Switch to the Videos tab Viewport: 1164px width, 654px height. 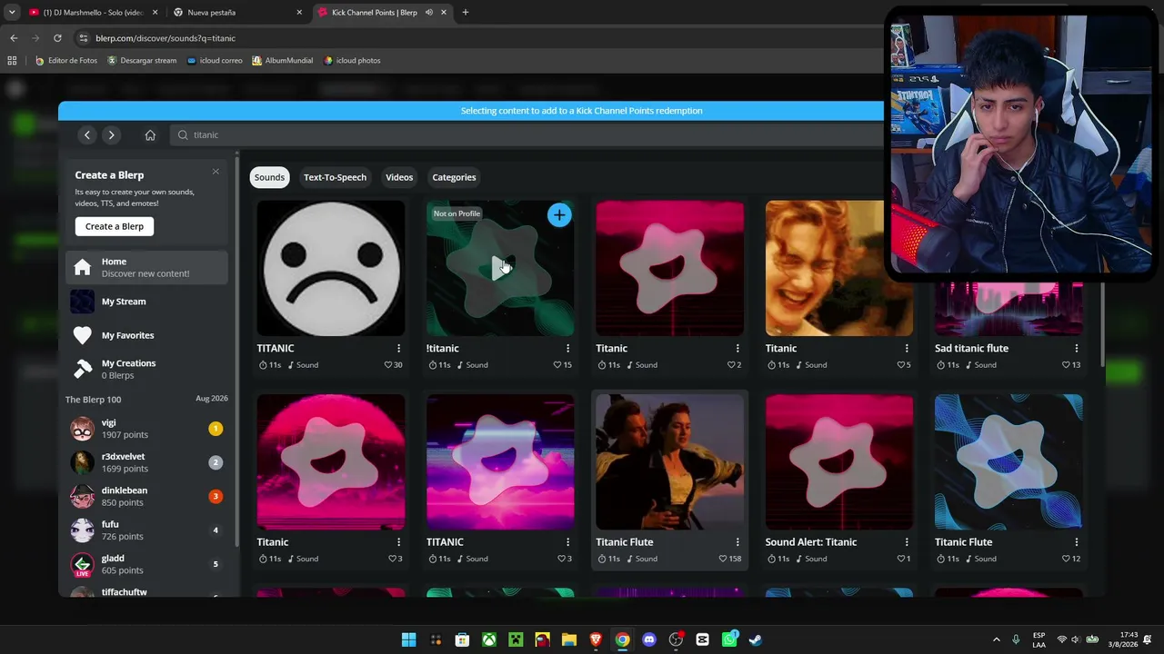click(399, 177)
